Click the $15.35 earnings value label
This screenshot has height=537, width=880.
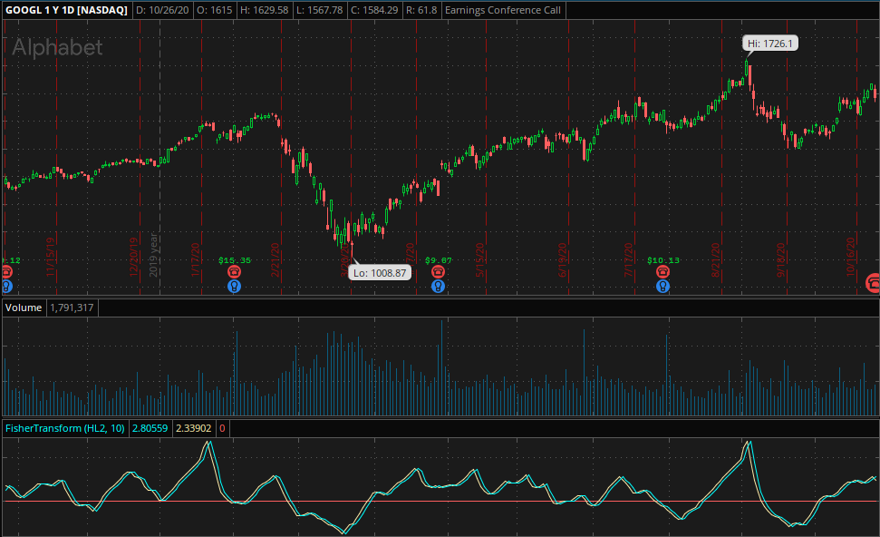coord(234,260)
